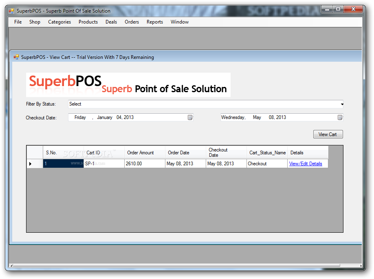The image size is (374, 279).
Task: Select the Order Date cell May 08, 2013
Action: 185,164
